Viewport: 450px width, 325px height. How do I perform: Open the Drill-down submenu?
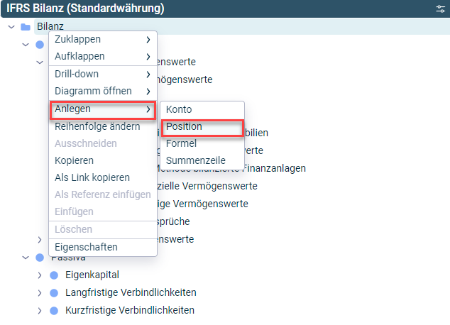[x=103, y=74]
